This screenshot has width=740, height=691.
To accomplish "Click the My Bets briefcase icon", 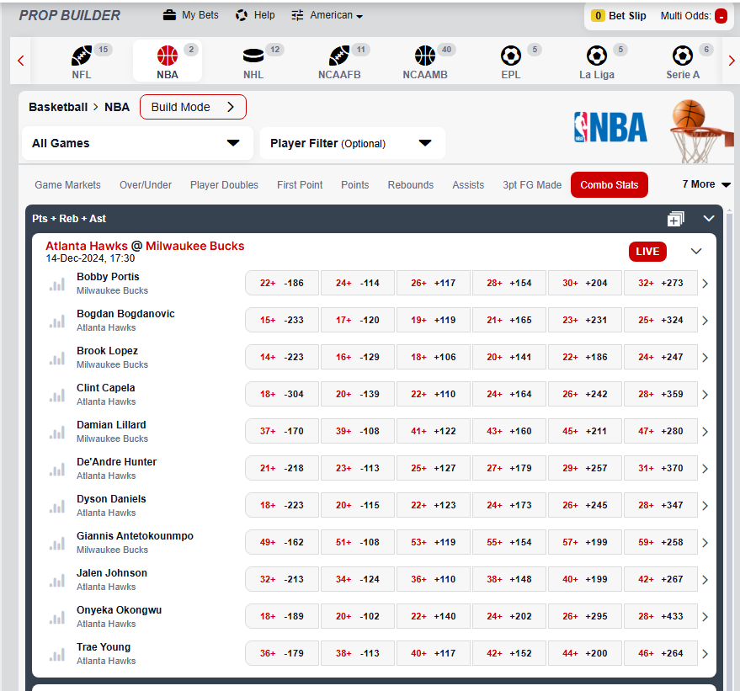I will pos(169,15).
